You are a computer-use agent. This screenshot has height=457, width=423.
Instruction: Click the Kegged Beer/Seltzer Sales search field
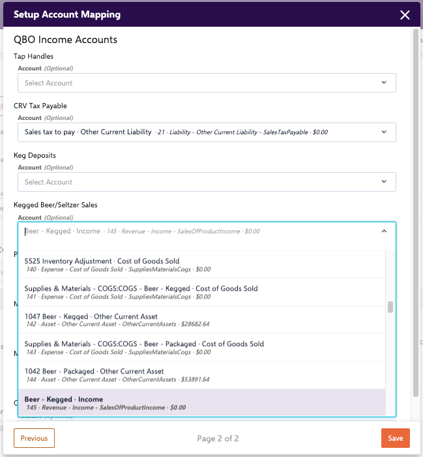196,231
